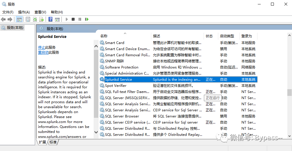Click the description pane scroll-down arrow
292x151 pixels.
[96, 132]
